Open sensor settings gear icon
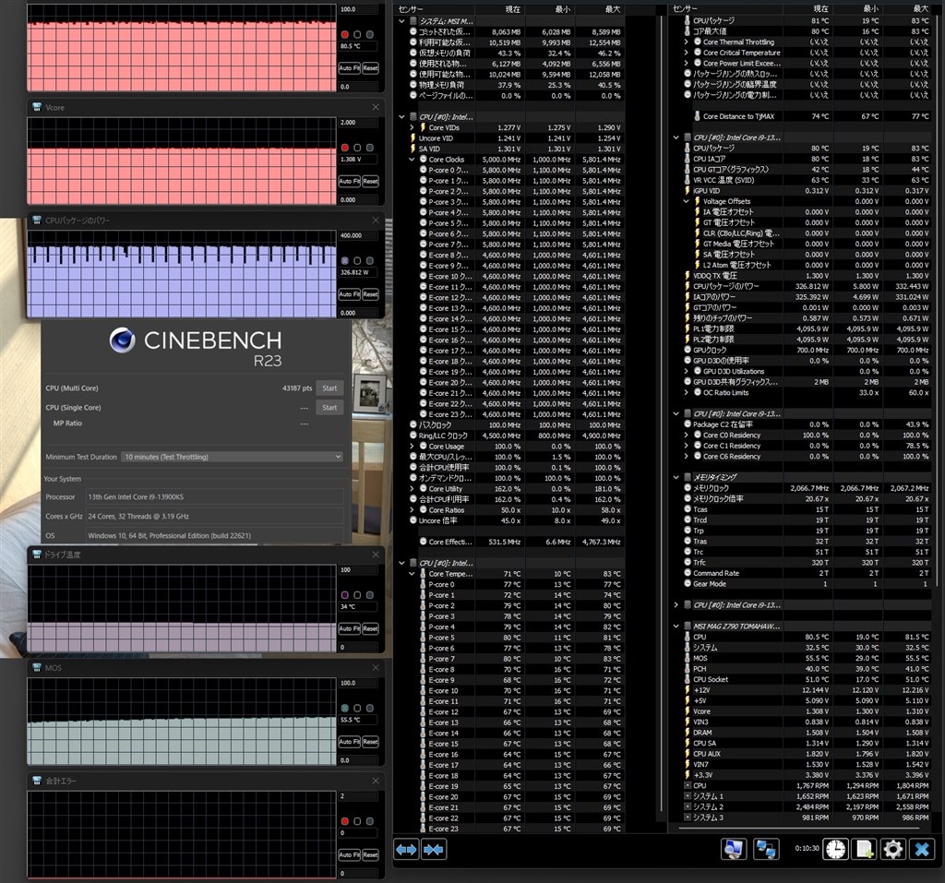This screenshot has width=945, height=883. tap(893, 849)
